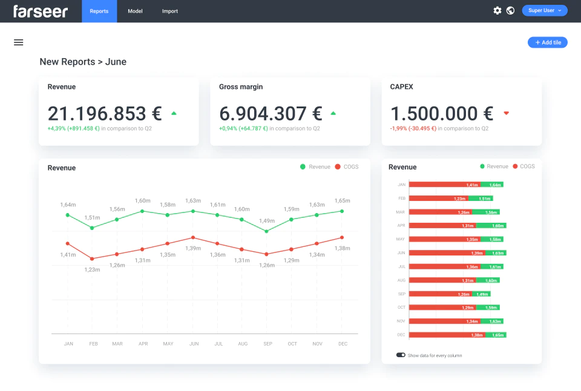The height and width of the screenshot is (391, 581).
Task: Toggle COGS series in bar chart legend
Action: tap(524, 166)
